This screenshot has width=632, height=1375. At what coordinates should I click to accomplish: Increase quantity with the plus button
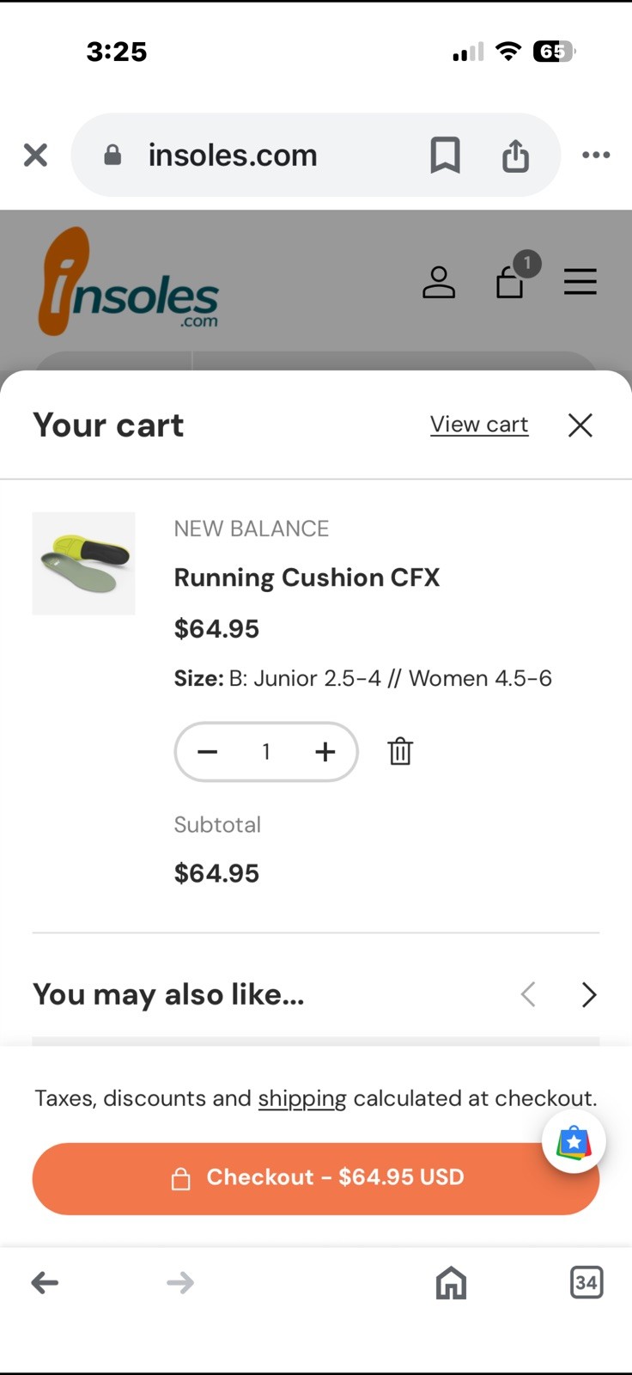click(325, 752)
